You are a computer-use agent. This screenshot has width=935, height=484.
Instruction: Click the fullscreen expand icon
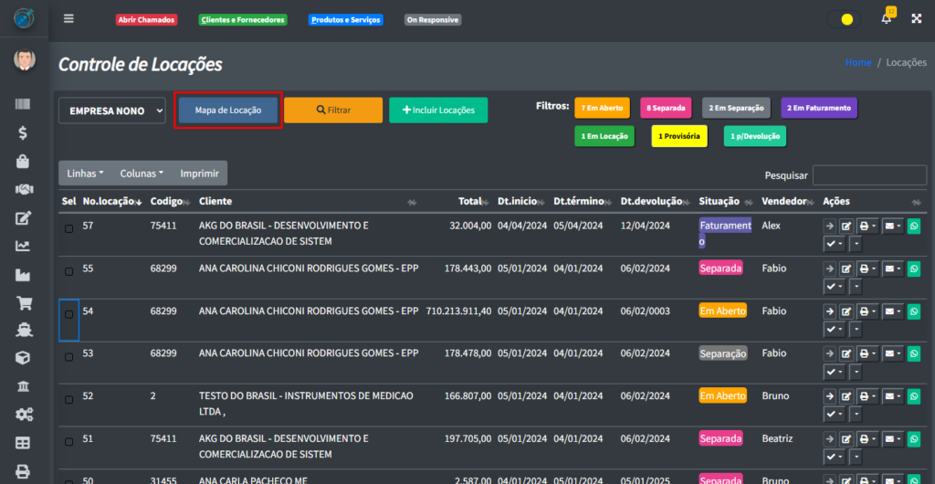point(916,19)
